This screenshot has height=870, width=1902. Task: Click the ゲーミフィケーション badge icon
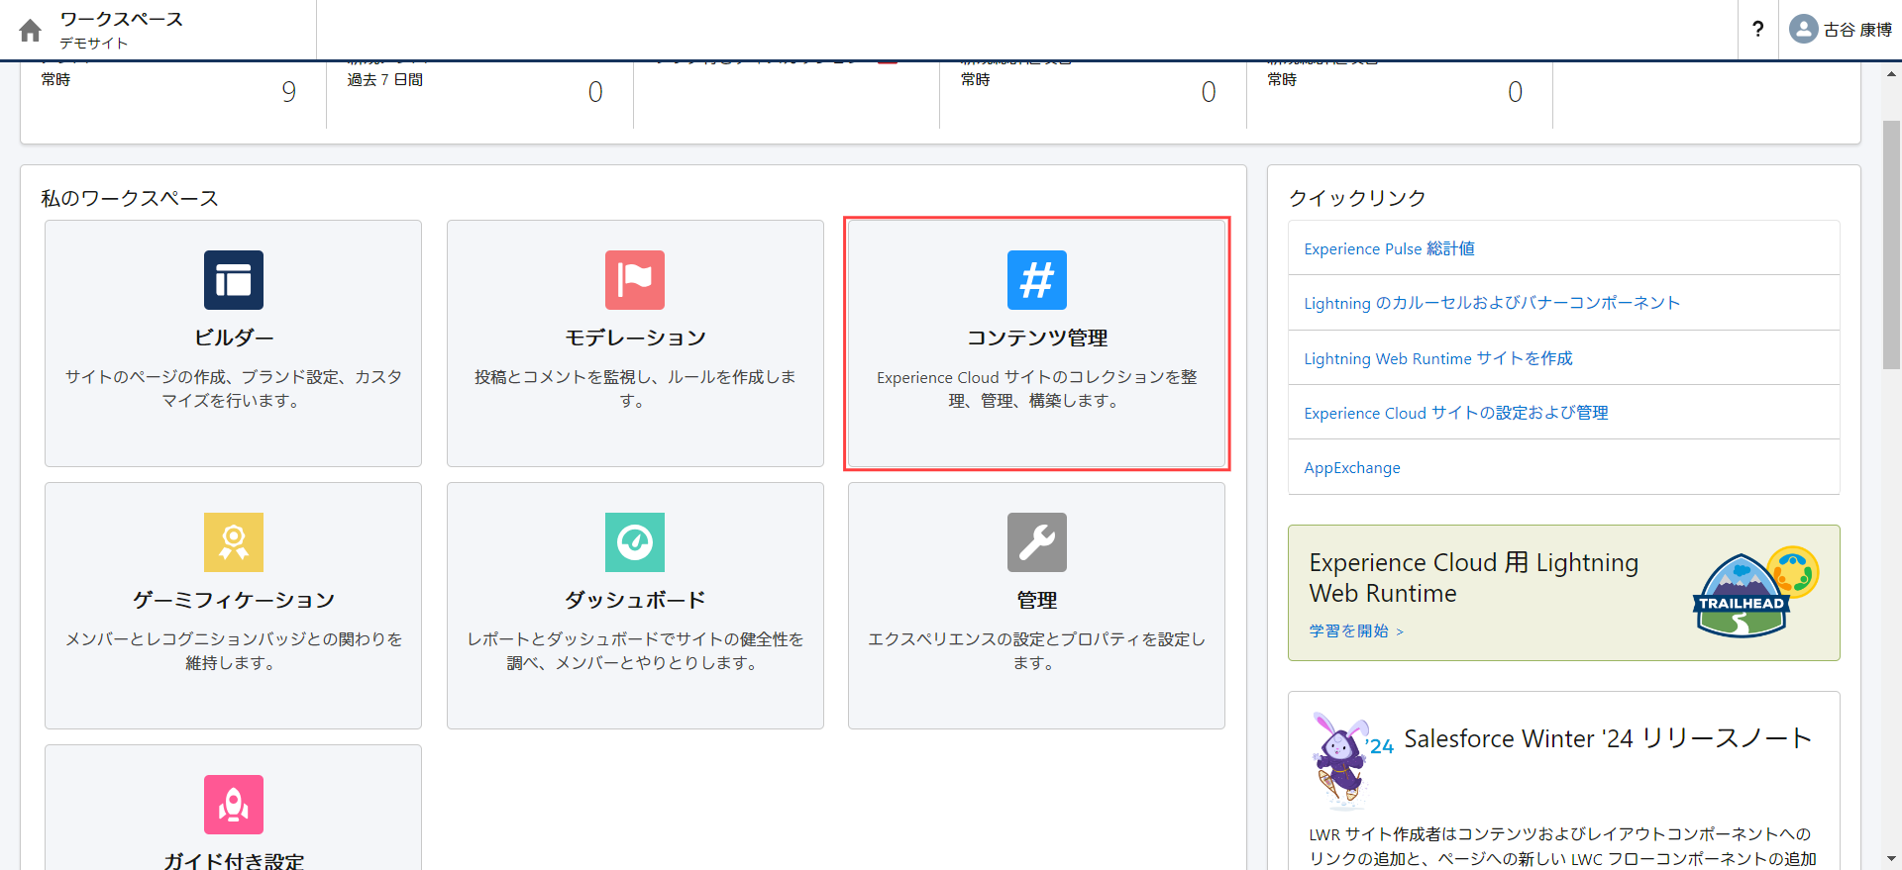click(x=234, y=542)
